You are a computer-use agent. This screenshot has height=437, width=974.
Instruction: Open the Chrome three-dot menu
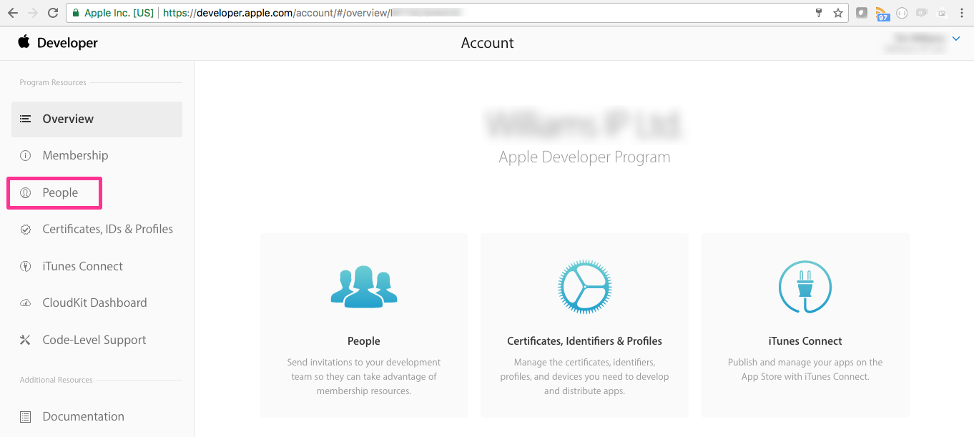coord(962,13)
